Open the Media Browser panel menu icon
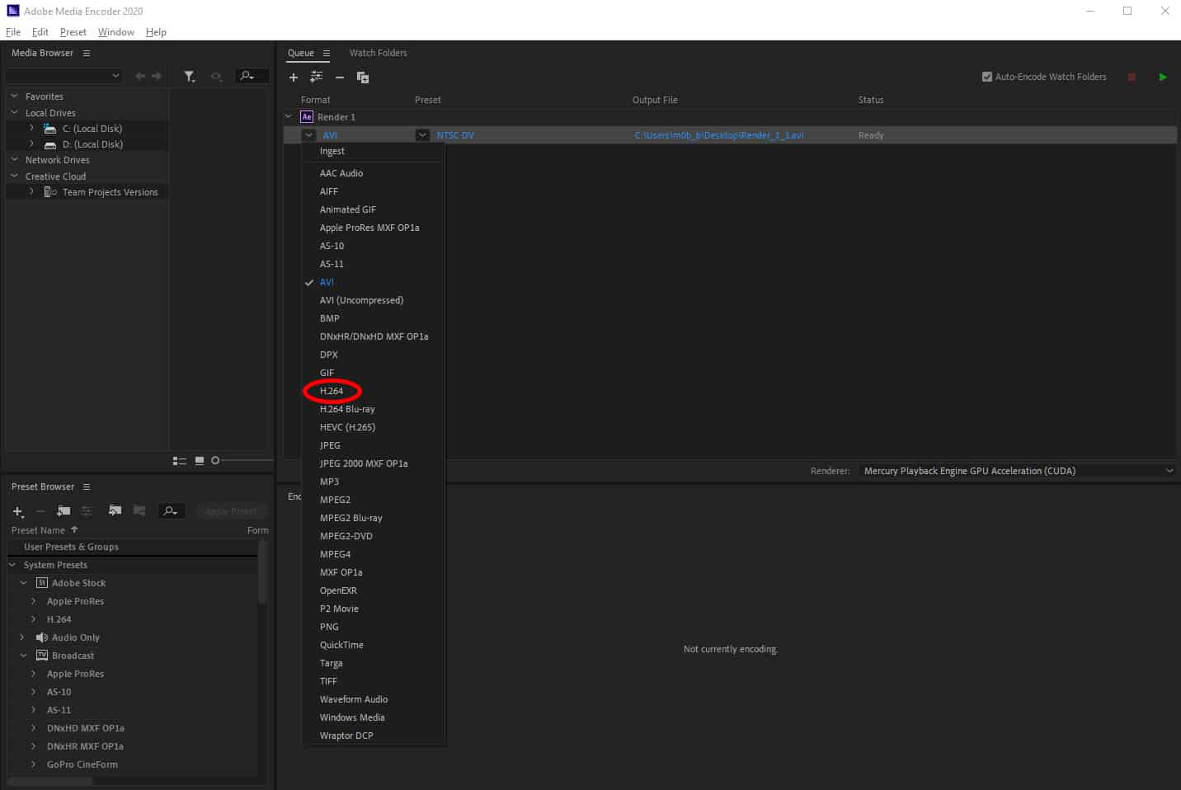1181x790 pixels. [x=87, y=53]
